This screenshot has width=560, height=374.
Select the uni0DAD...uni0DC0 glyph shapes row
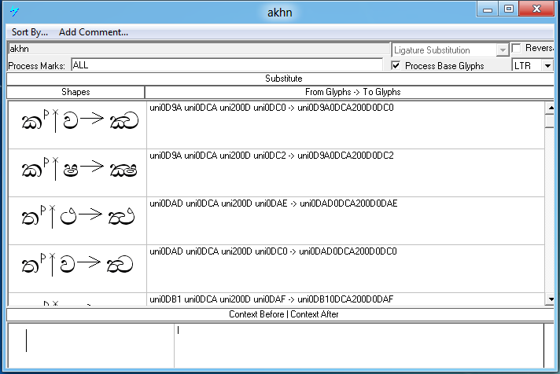coord(78,269)
